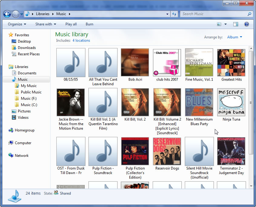The height and width of the screenshot is (207, 256).
Task: Open the Share with dropdown
Action: coord(46,24)
